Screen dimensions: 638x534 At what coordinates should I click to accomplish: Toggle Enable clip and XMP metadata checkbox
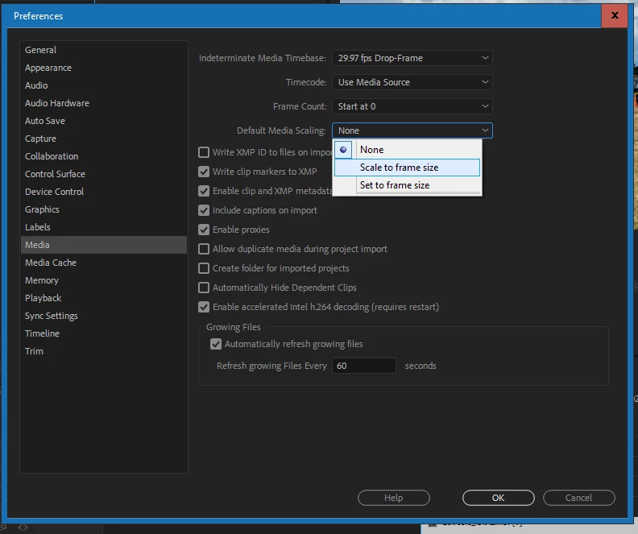204,191
